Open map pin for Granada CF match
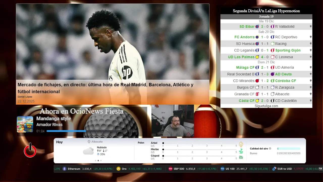This screenshot has width=323, height=182. [311, 94]
